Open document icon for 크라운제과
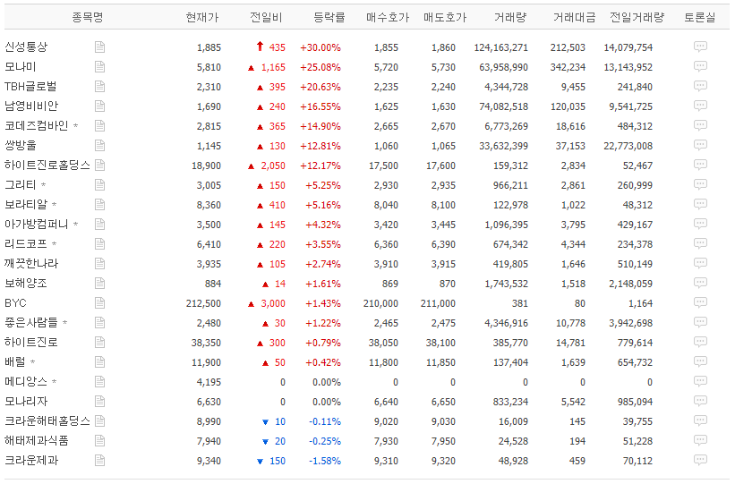 [100, 460]
